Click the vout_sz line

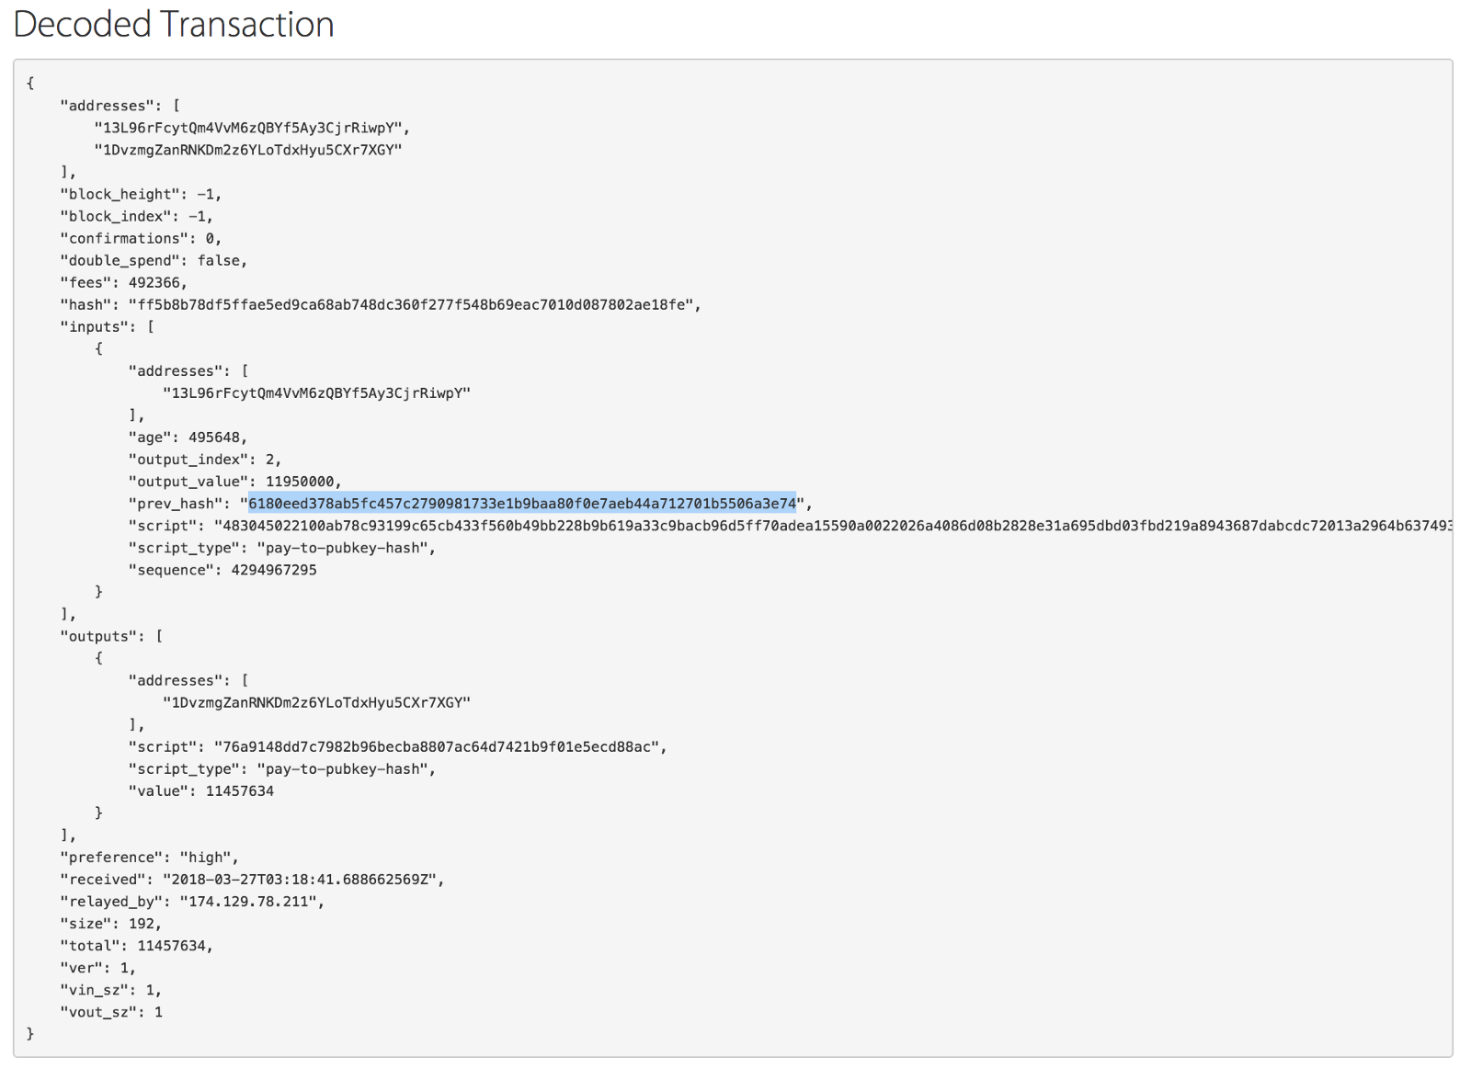point(110,1012)
